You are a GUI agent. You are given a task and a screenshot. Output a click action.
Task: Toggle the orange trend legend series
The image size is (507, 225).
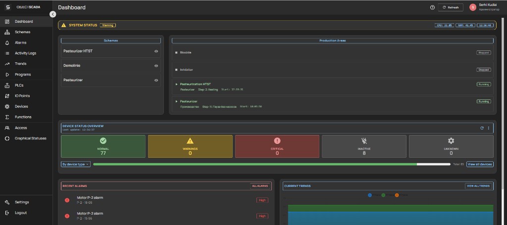click(x=397, y=195)
